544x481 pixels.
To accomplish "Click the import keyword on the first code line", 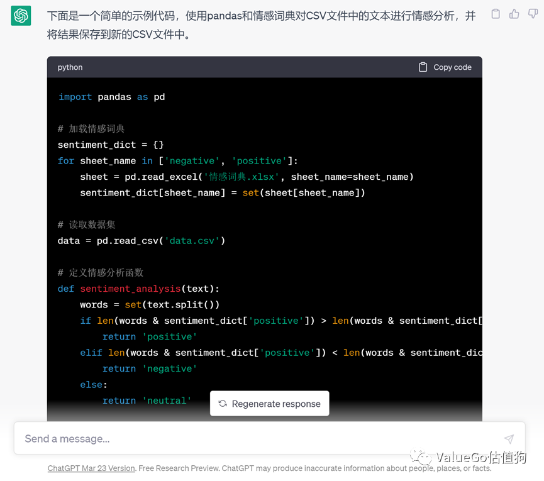I will tap(75, 97).
